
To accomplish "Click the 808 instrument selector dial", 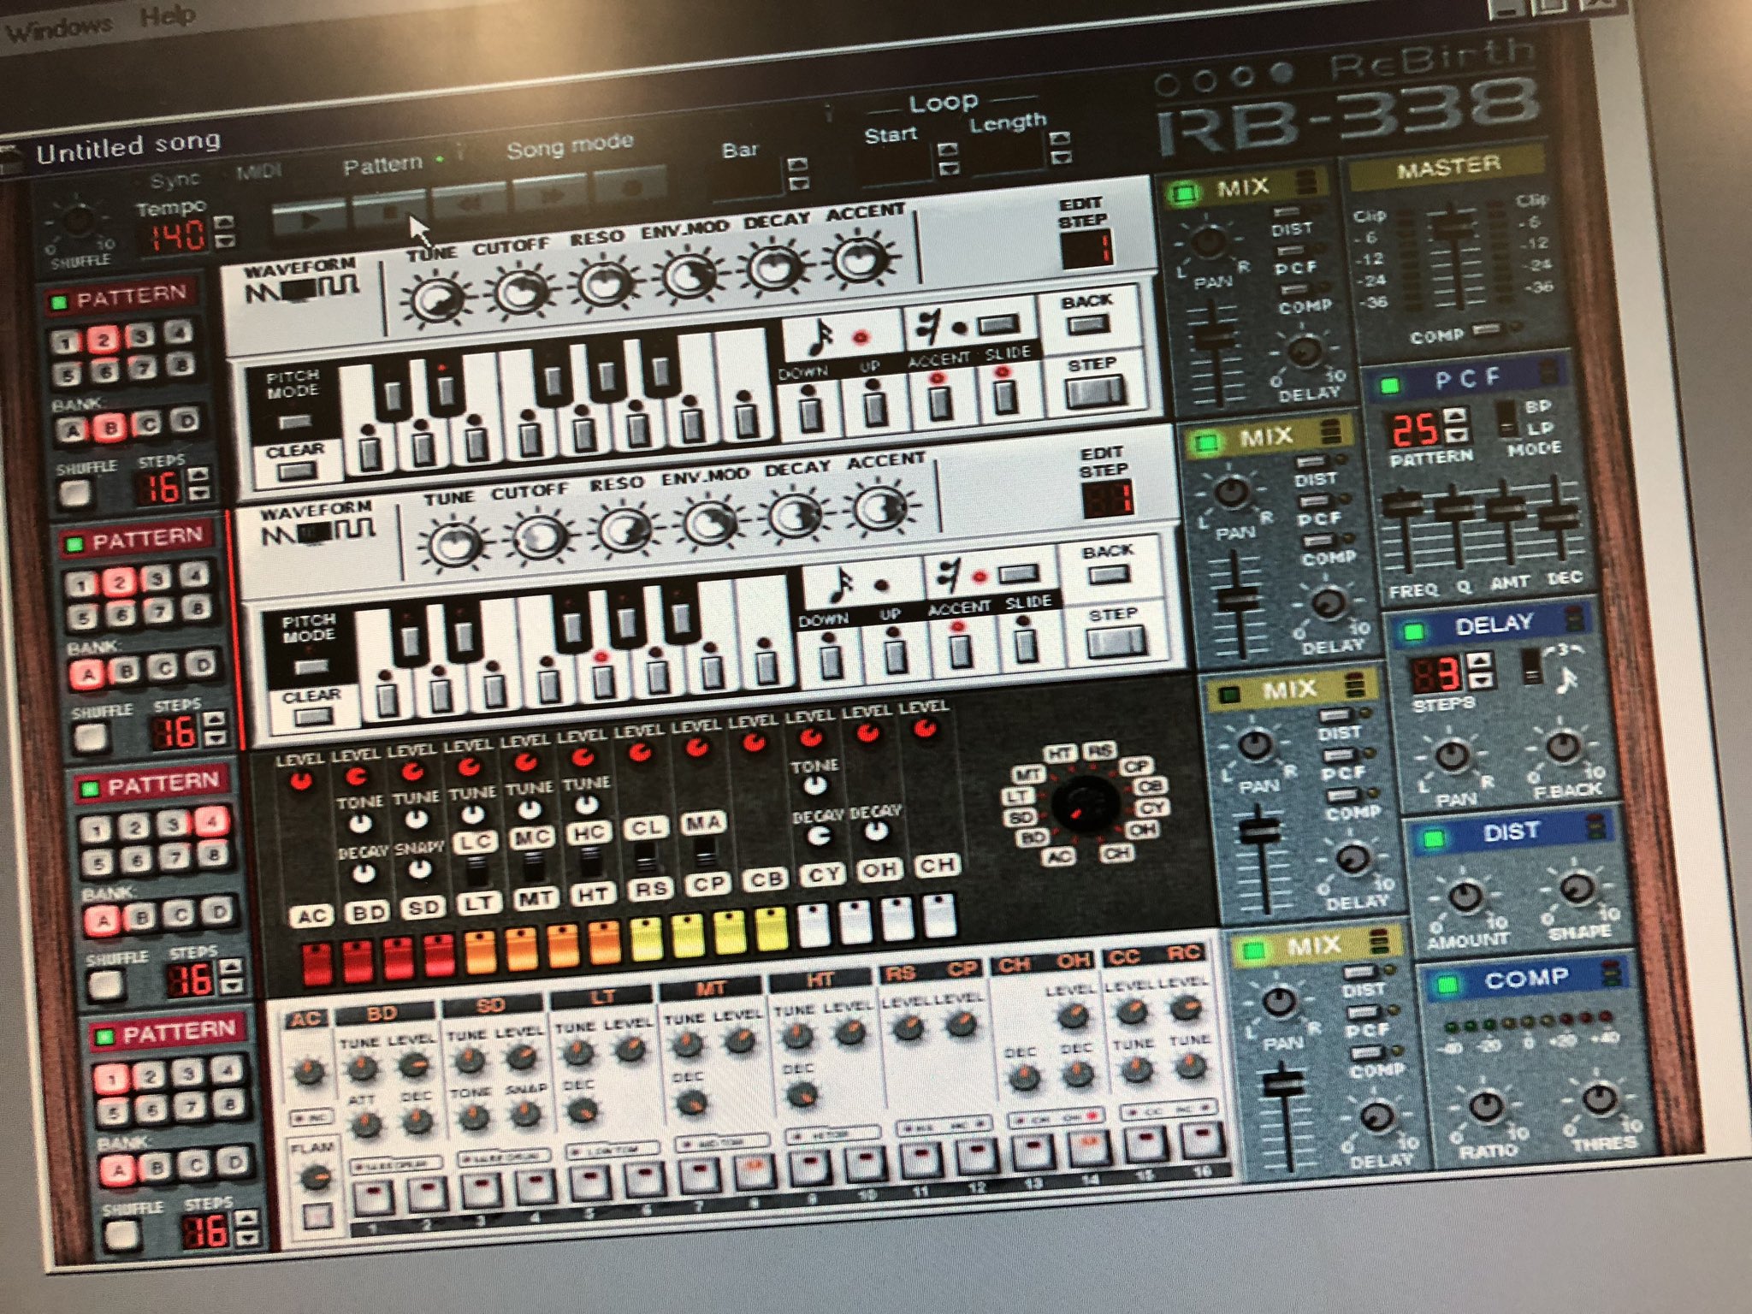I will [1084, 805].
